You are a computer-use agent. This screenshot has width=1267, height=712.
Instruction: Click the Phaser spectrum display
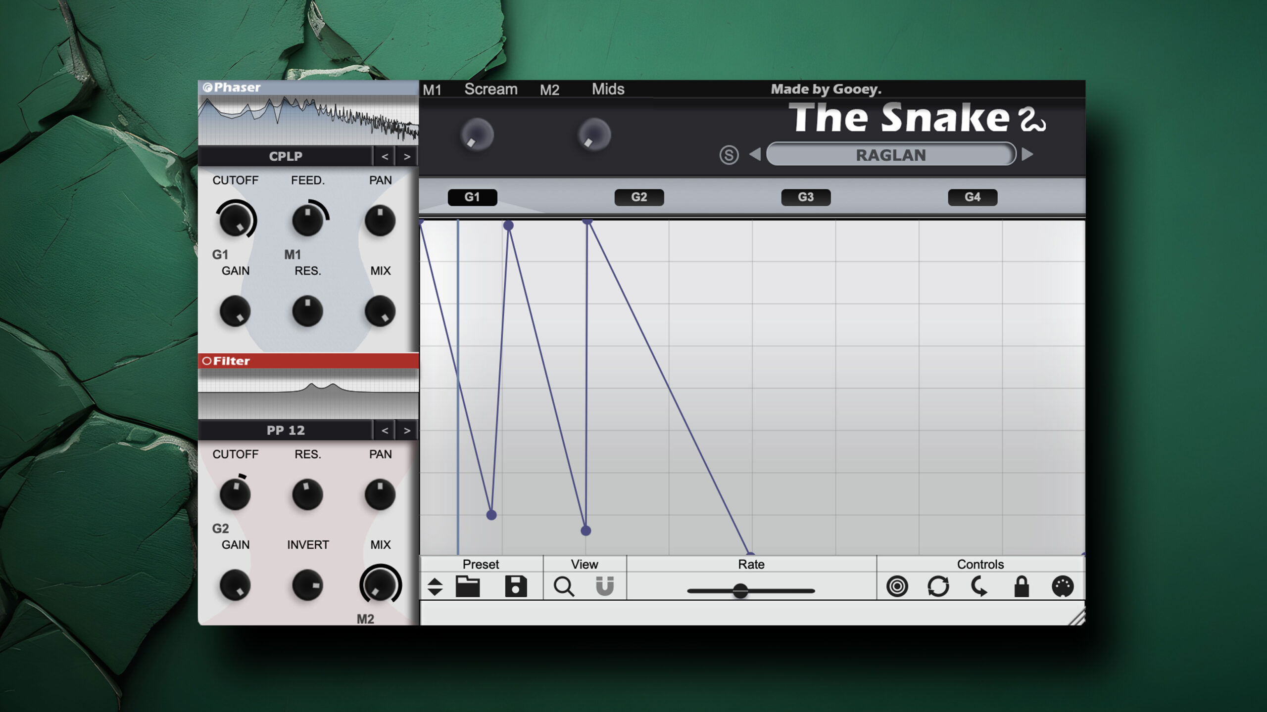[308, 120]
